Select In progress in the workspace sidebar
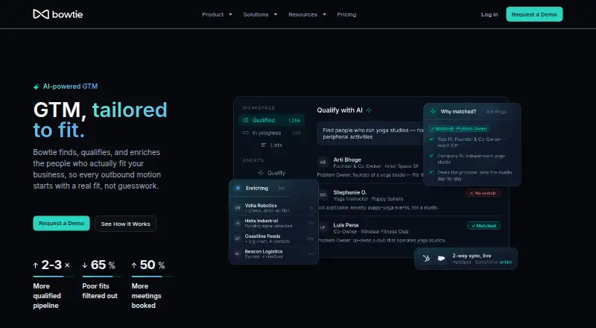596x328 pixels. (271, 133)
